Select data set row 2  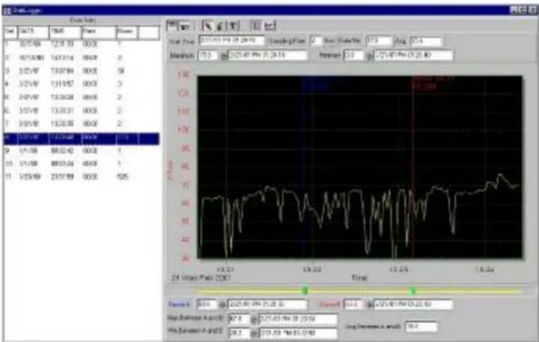point(81,58)
